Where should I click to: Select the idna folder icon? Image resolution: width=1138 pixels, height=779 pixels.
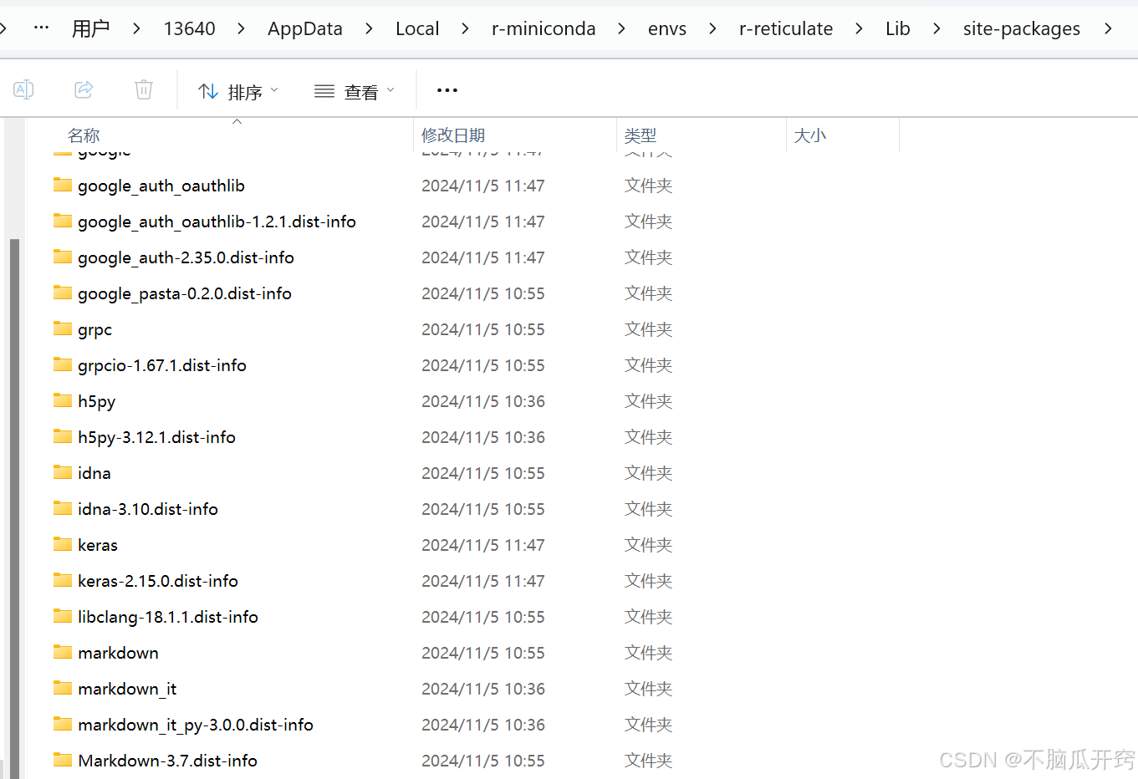pyautogui.click(x=63, y=472)
